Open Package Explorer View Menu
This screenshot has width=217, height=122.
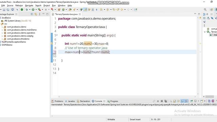point(40,14)
